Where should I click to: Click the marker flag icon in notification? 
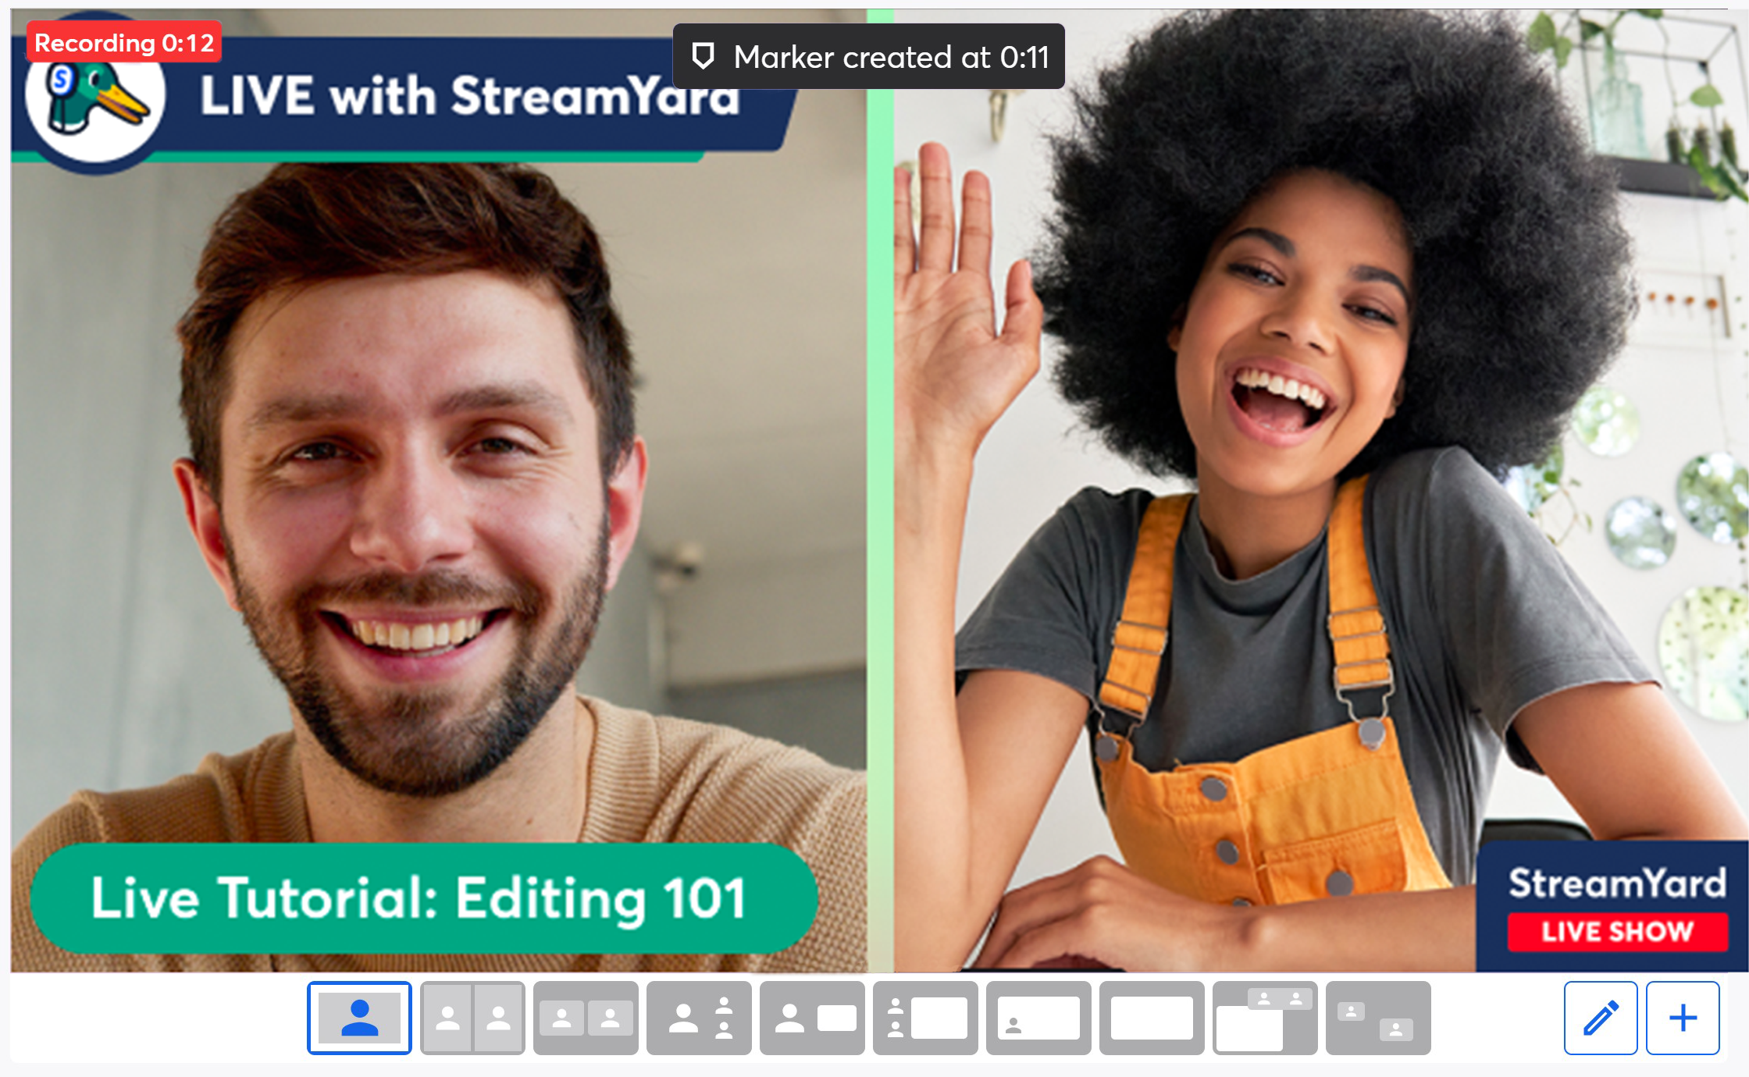704,56
